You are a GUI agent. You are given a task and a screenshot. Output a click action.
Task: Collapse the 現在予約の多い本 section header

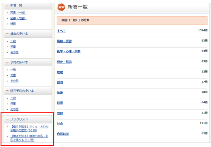pos(7,91)
